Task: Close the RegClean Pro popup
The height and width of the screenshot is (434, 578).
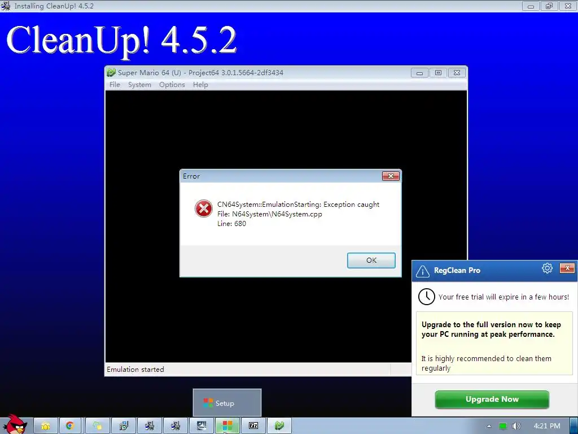Action: point(567,268)
